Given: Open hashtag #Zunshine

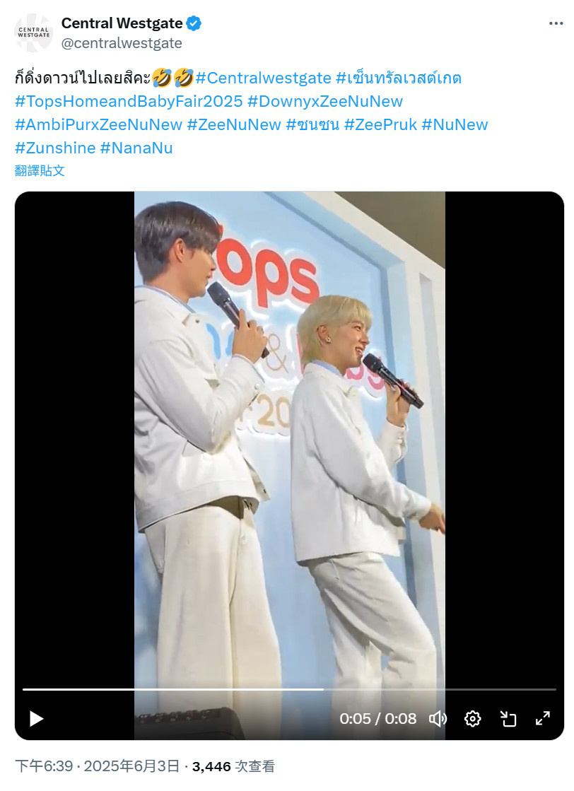Looking at the screenshot, I should 55,148.
